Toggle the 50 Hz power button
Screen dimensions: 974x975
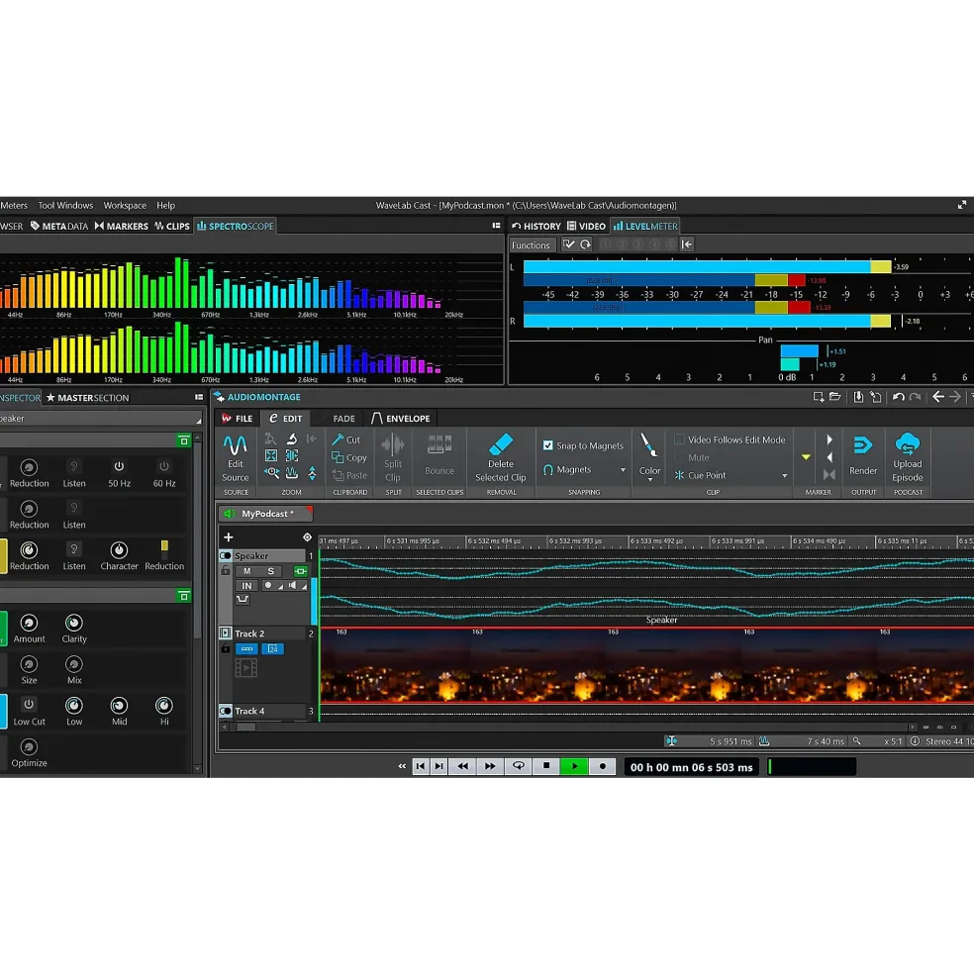(119, 466)
